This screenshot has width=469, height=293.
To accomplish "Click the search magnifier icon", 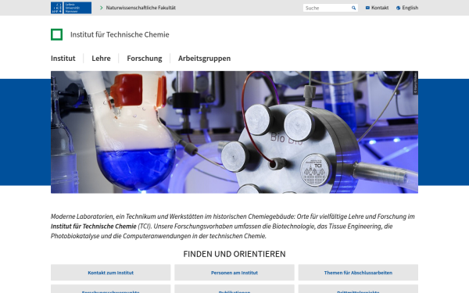I will click(353, 8).
